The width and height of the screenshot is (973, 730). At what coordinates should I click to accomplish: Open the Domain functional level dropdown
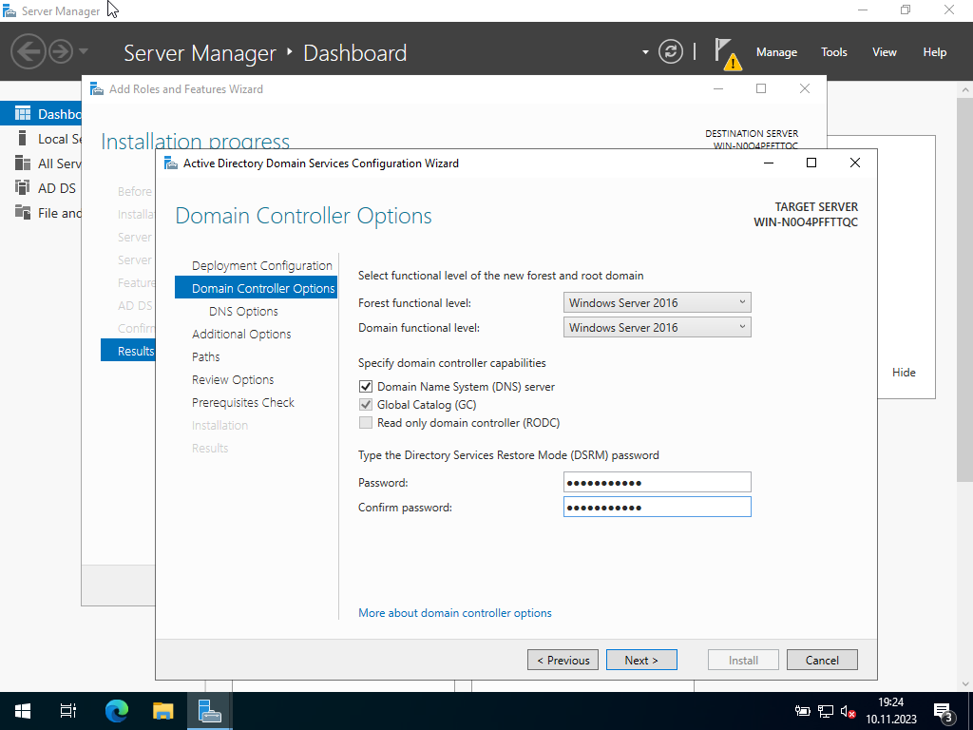(x=657, y=327)
